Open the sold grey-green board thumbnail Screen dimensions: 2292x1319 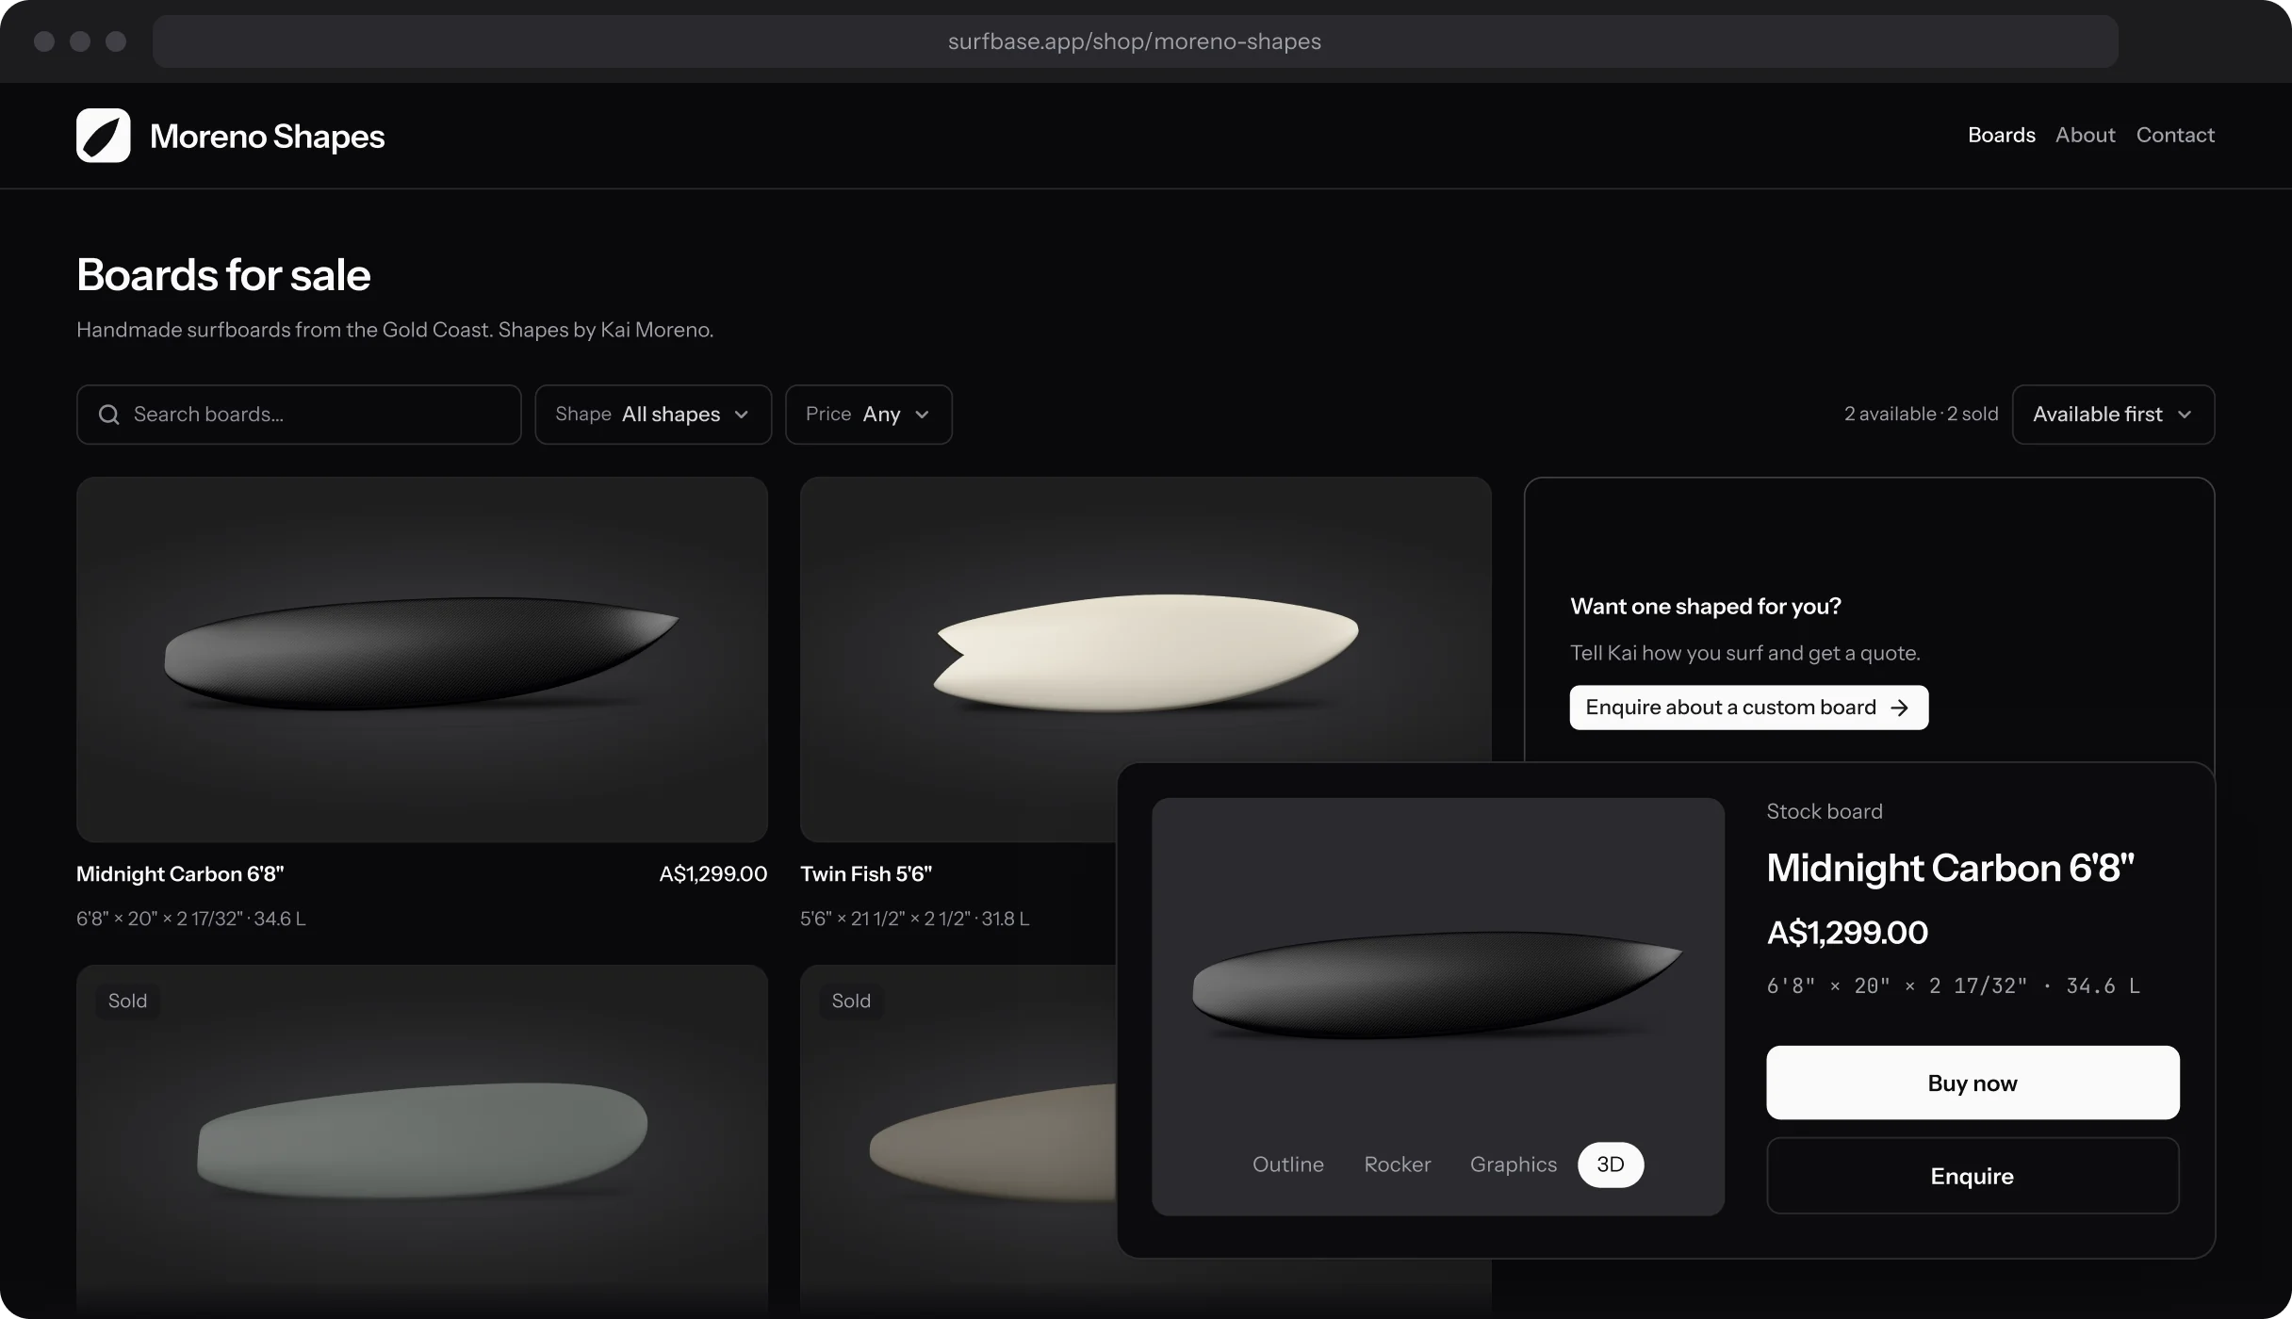tap(422, 1140)
